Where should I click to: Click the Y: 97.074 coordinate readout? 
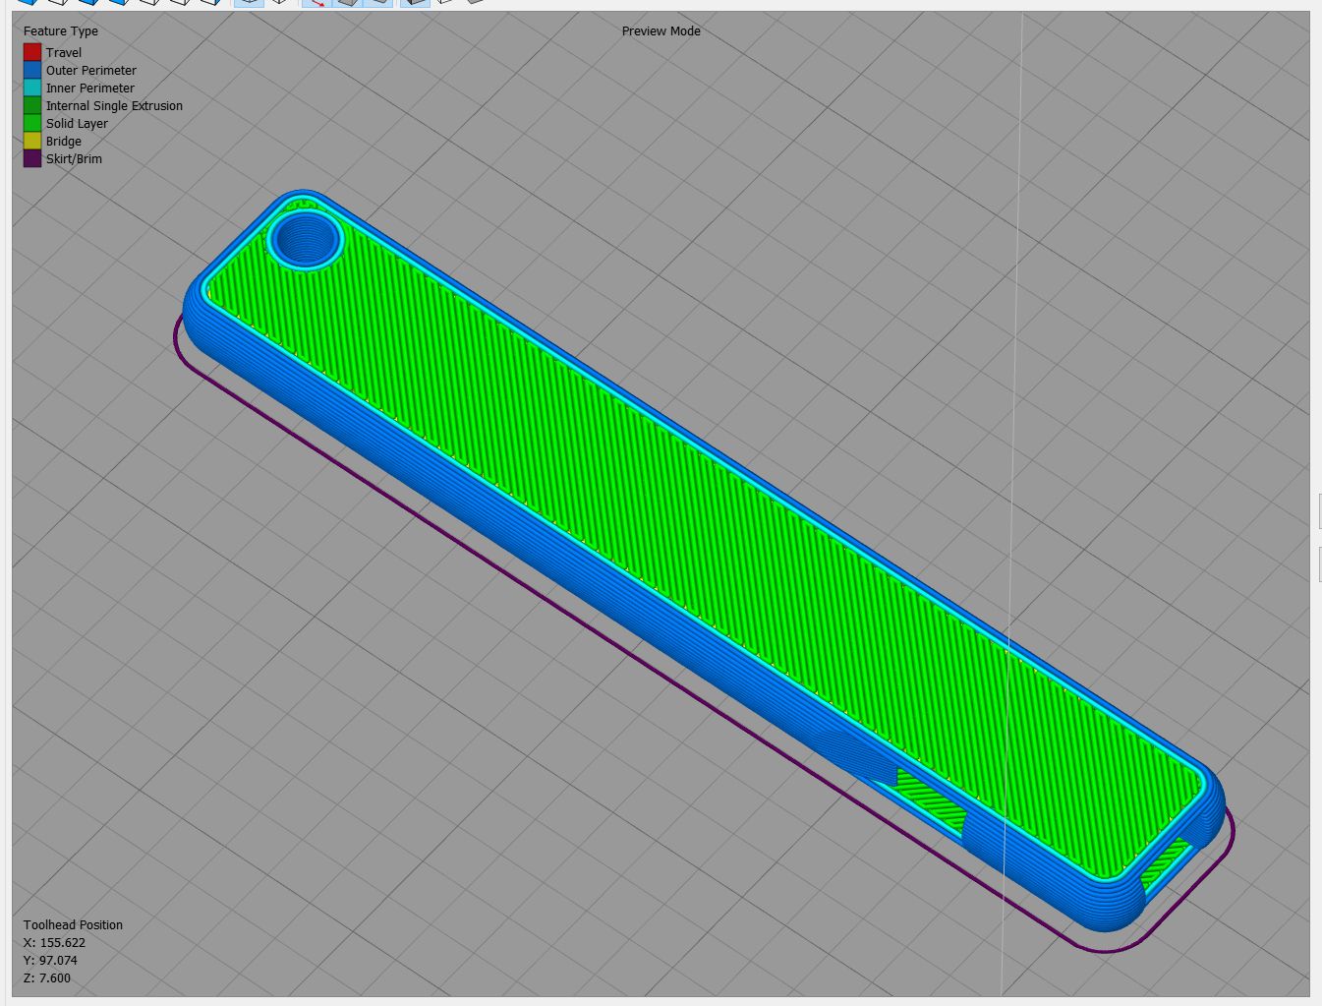pyautogui.click(x=51, y=961)
